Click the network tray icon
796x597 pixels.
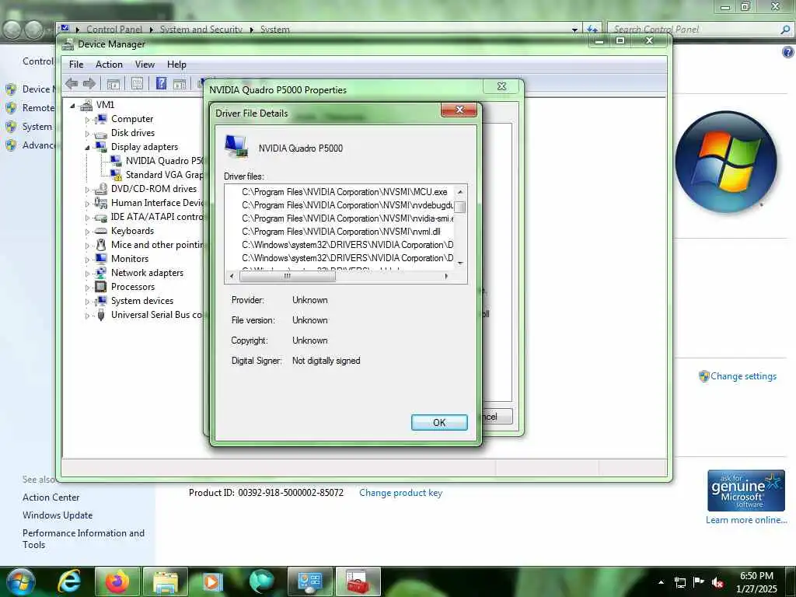pos(679,582)
